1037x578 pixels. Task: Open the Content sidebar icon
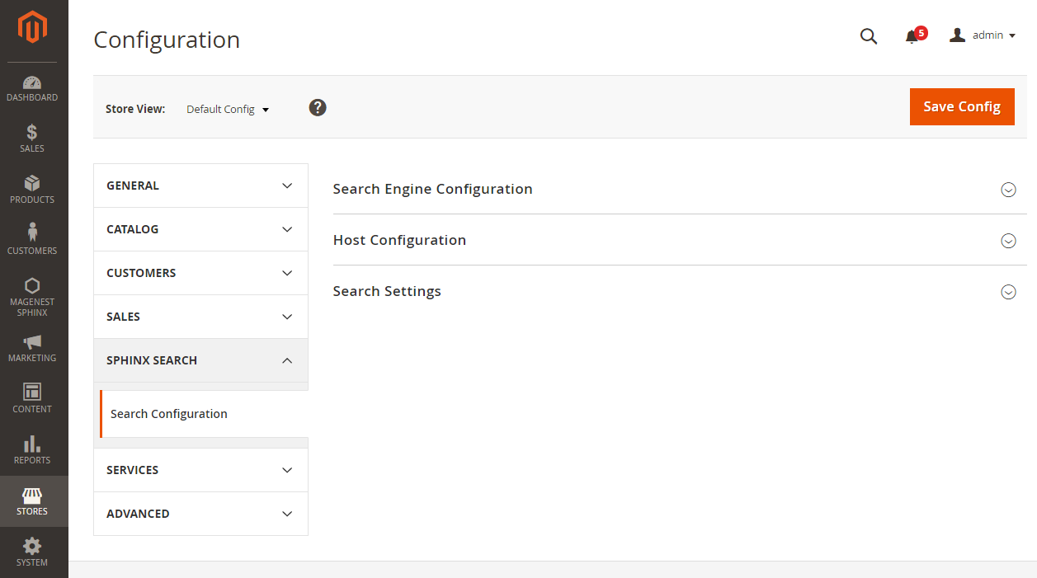[x=33, y=398]
